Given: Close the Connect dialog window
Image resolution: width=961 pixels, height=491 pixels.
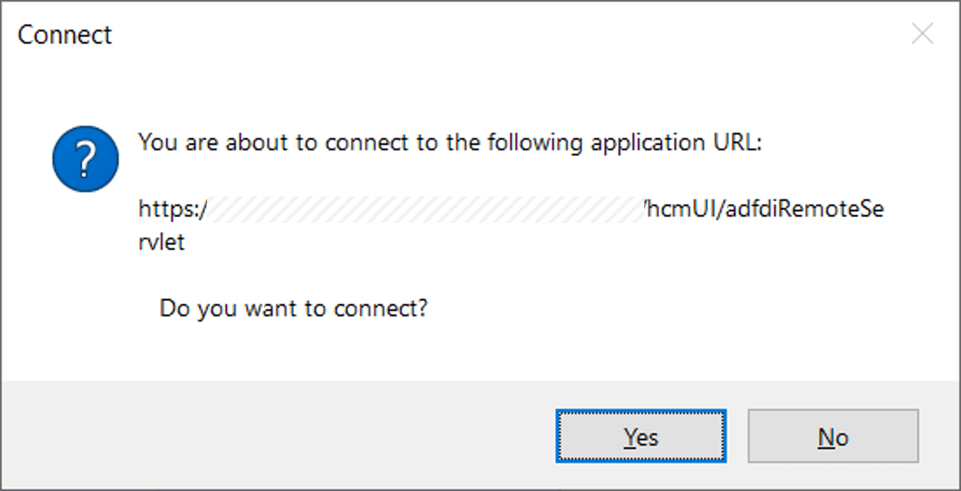Looking at the screenshot, I should tap(922, 34).
